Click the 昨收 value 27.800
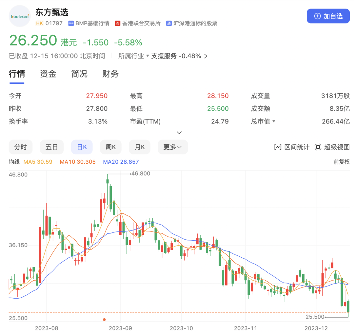Screen dimensions: 354x332 [x=97, y=109]
